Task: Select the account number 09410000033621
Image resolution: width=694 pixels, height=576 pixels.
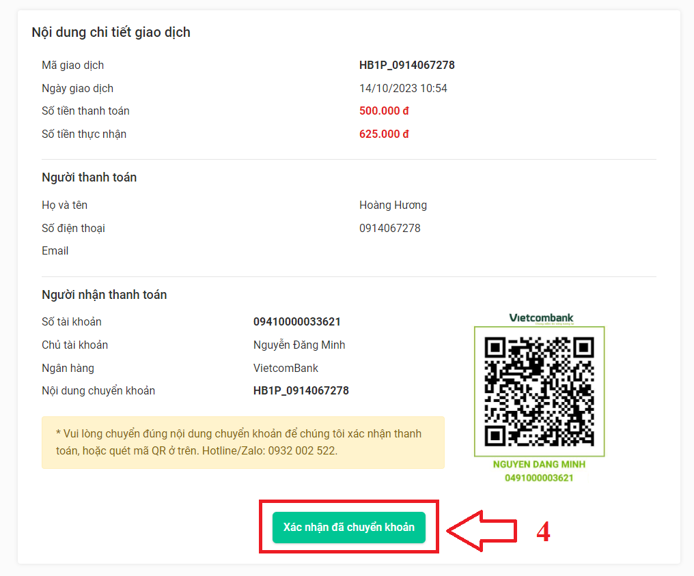Action: click(296, 322)
